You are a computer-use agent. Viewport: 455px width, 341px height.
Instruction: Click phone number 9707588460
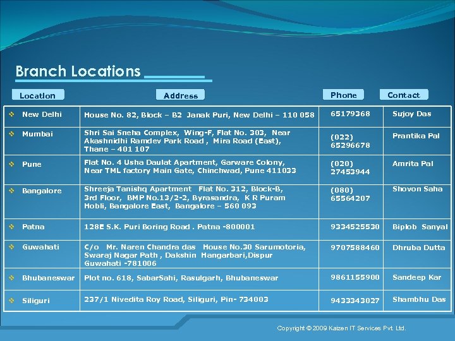pyautogui.click(x=355, y=248)
